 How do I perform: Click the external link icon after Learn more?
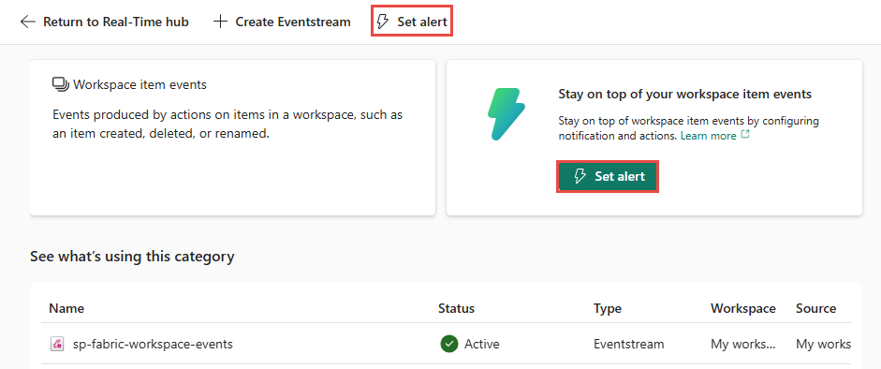pyautogui.click(x=745, y=135)
